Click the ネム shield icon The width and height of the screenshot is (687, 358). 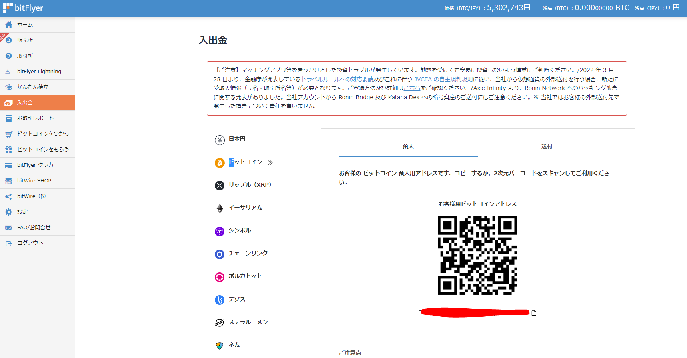tap(220, 346)
